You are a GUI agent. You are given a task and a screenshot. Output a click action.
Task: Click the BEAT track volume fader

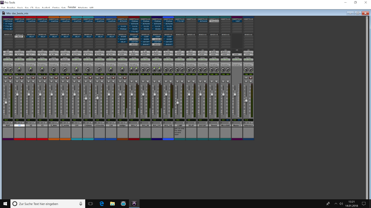[6, 101]
